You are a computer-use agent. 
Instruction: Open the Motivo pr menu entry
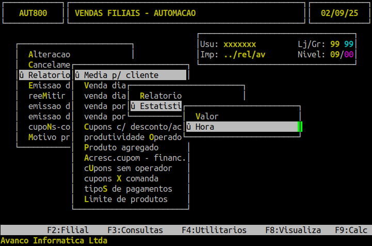click(x=50, y=137)
